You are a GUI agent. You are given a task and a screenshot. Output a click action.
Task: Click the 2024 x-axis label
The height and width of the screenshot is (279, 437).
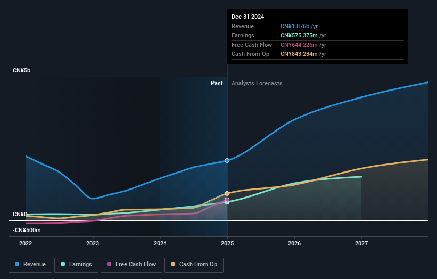(160, 243)
